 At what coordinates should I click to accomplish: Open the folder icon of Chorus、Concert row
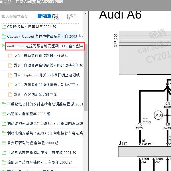[4, 36]
